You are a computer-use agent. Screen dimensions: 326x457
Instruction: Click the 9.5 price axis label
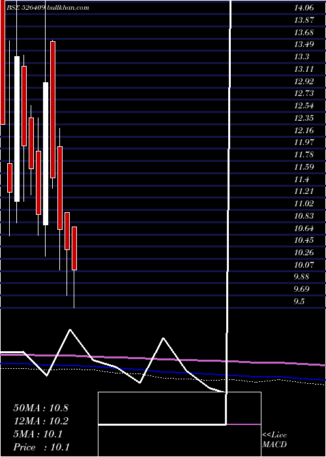pos(299,302)
